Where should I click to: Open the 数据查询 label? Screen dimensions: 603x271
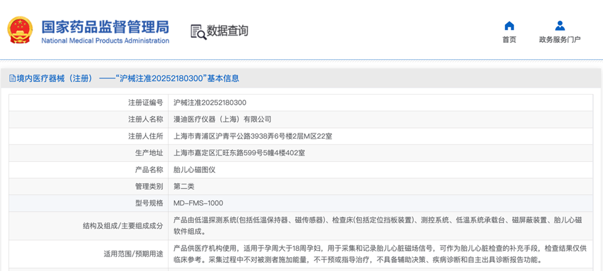coord(227,31)
